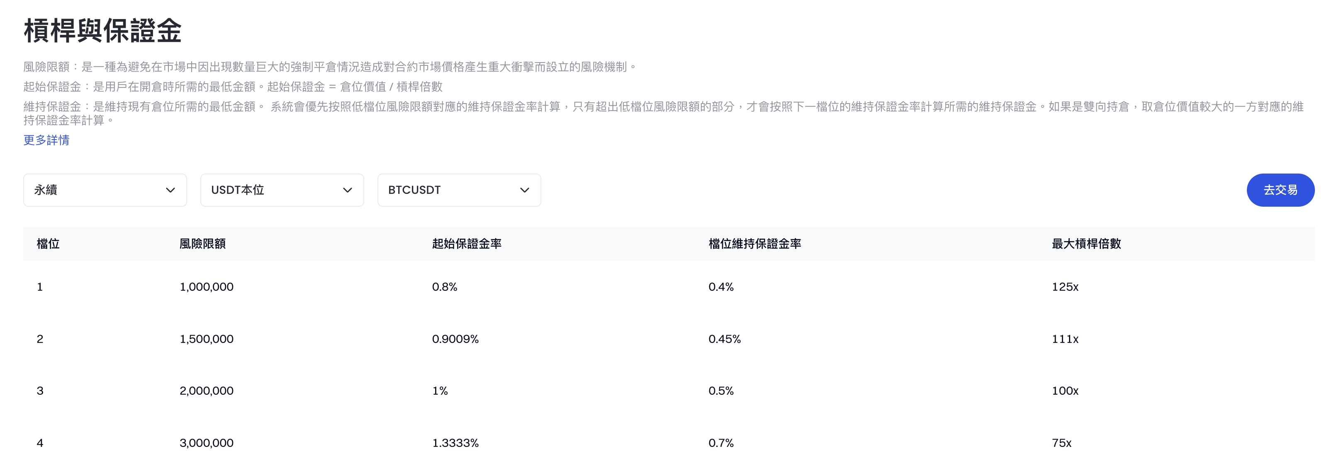Click the 起始保證金率 column header
Screen dimensions: 1334x473
tap(467, 244)
